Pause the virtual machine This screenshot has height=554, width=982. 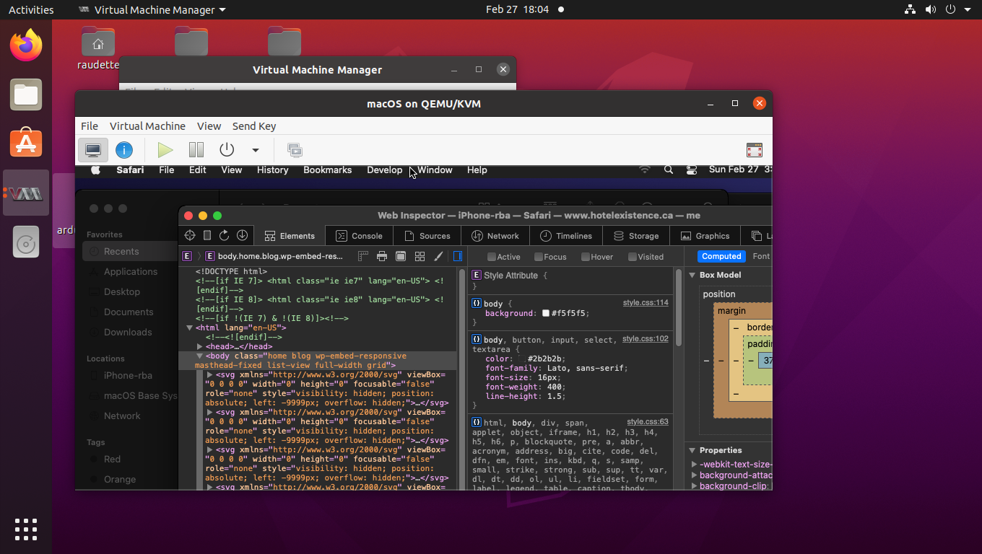tap(196, 149)
